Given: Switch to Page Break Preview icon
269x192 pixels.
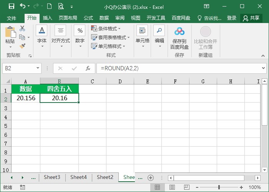Looking at the screenshot, I should point(186,187).
